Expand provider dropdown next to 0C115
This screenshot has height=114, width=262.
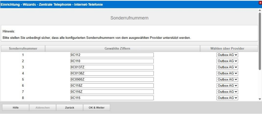(227, 98)
